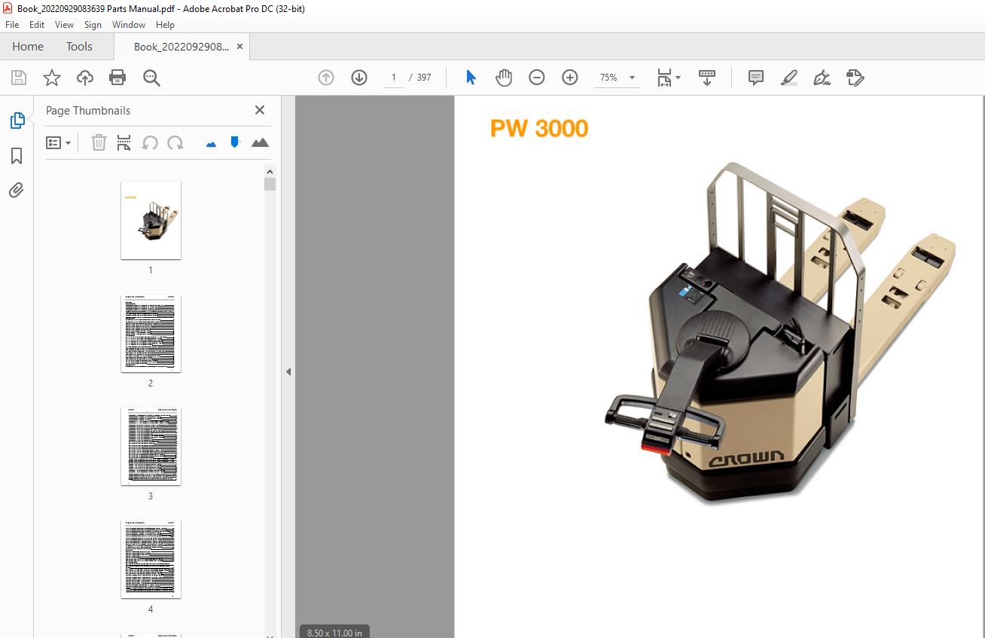Select the Book_2022092908 document tab

point(181,47)
